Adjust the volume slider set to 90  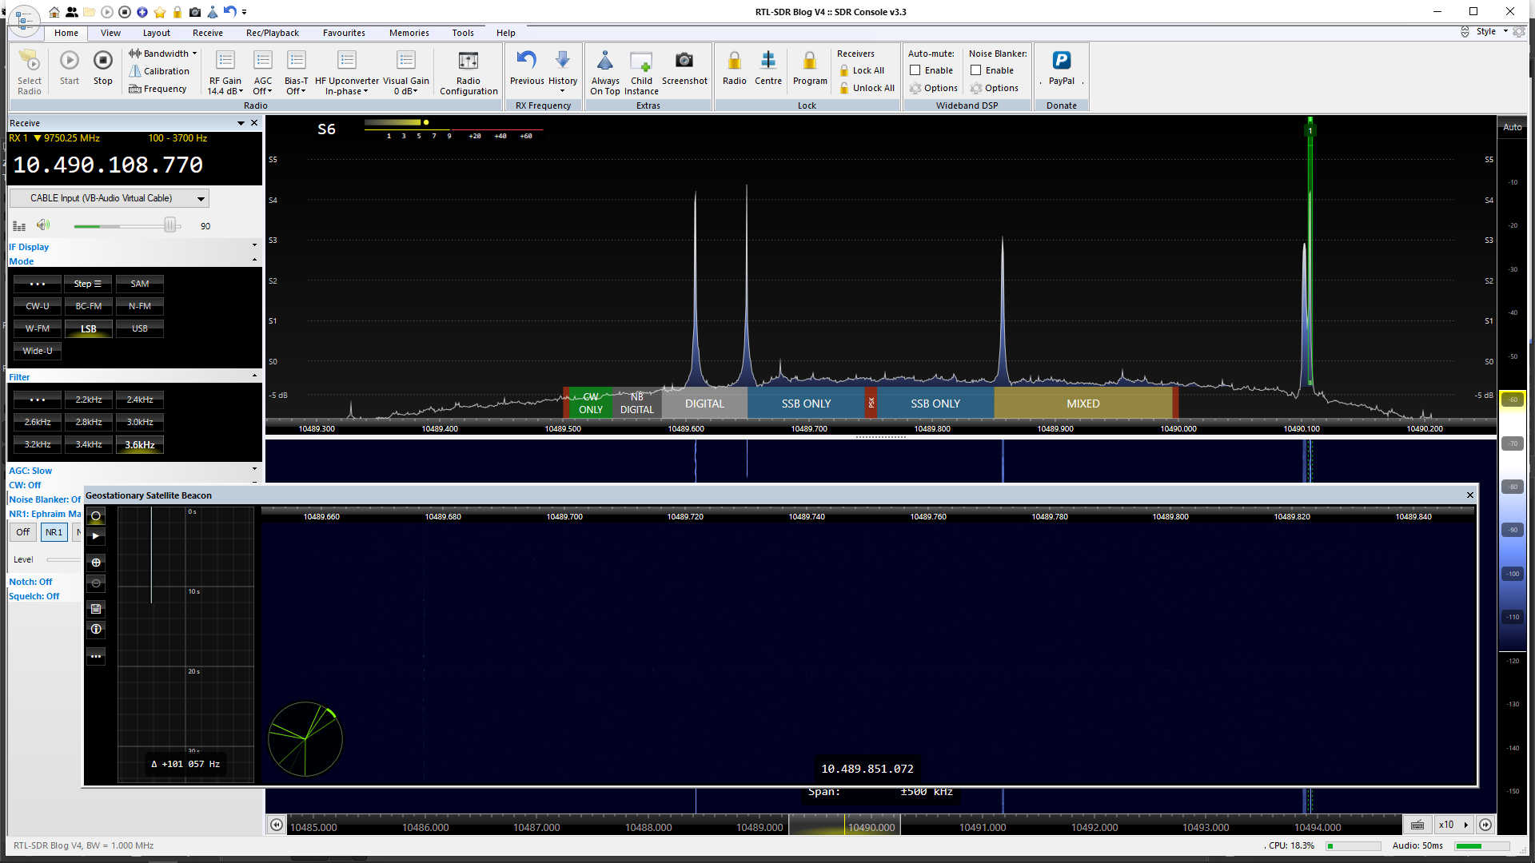(x=169, y=225)
